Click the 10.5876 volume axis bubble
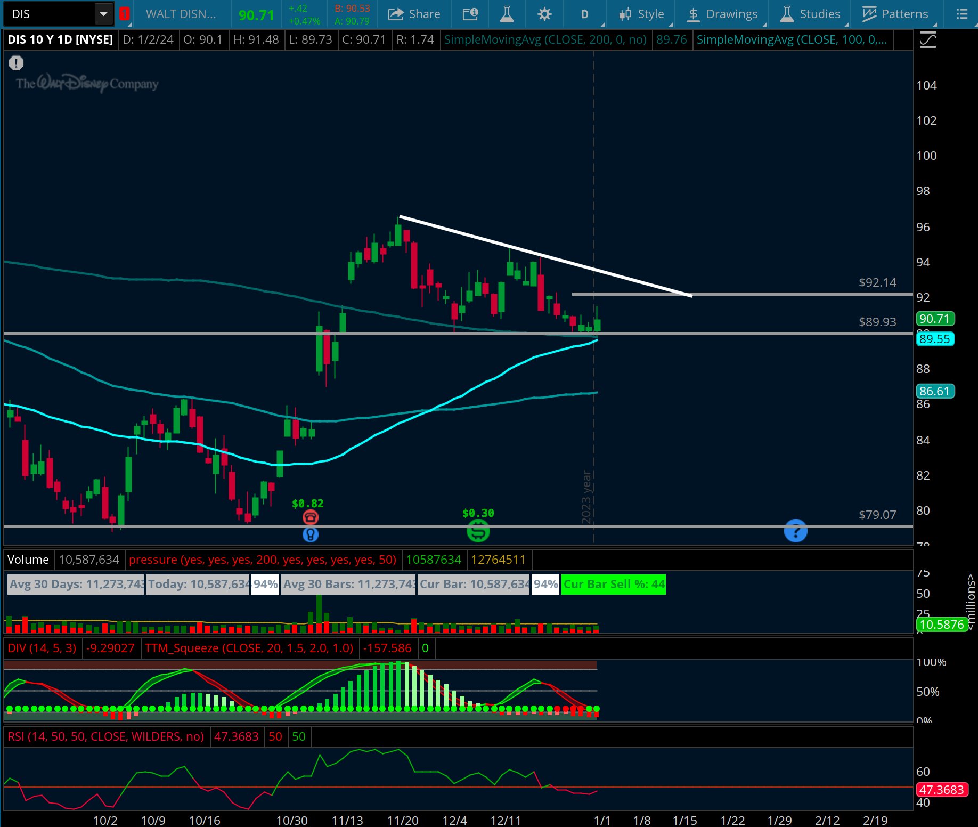Image resolution: width=978 pixels, height=827 pixels. point(941,625)
